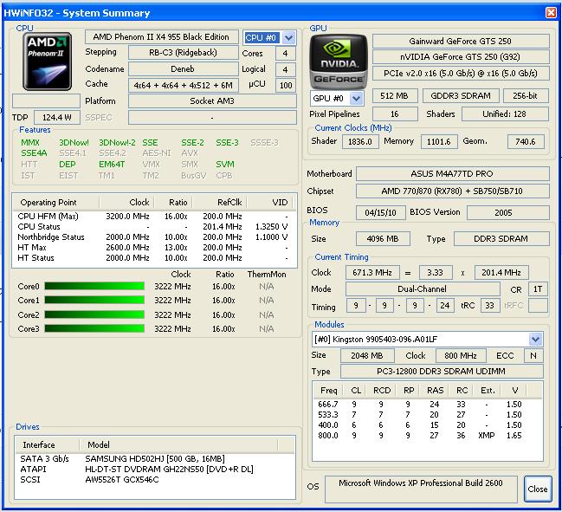Screen dimensions: 562x512
Task: Click the TDP value 124.4 W
Action: pyautogui.click(x=56, y=118)
